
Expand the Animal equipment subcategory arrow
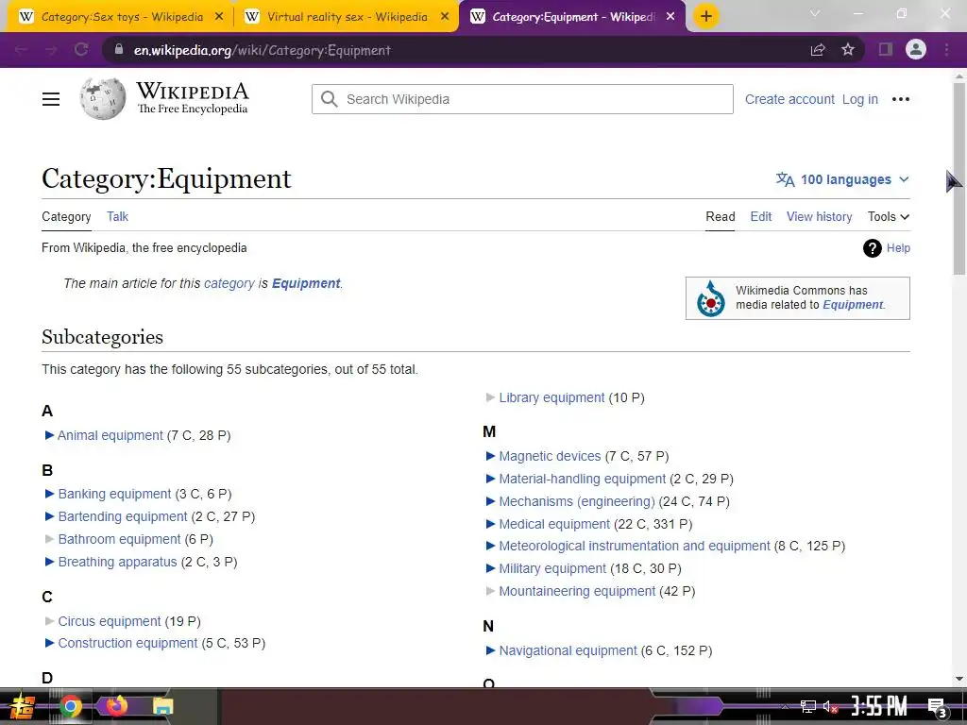(49, 435)
